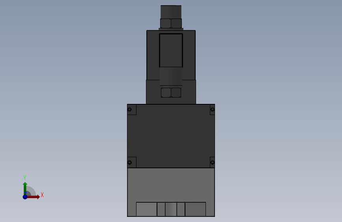Select the upper hex nut below the top cap
Screen dimensions: 342x222
171,23
